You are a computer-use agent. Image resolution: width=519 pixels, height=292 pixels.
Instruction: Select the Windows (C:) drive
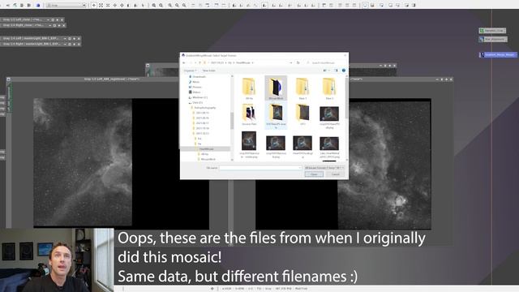[200, 97]
